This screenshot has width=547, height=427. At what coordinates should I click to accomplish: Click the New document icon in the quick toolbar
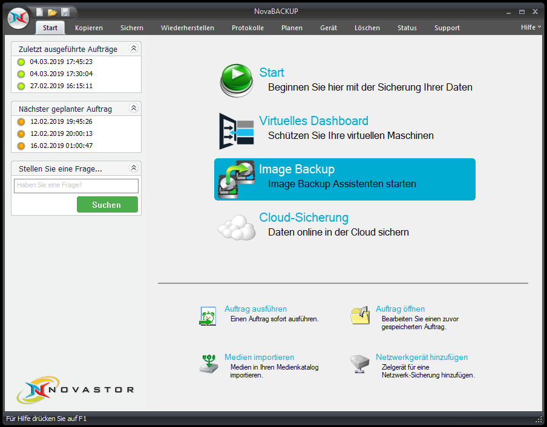[40, 13]
